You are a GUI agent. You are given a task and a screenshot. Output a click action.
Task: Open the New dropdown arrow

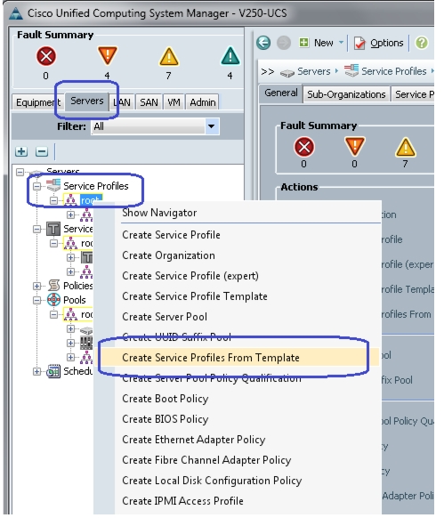point(341,43)
